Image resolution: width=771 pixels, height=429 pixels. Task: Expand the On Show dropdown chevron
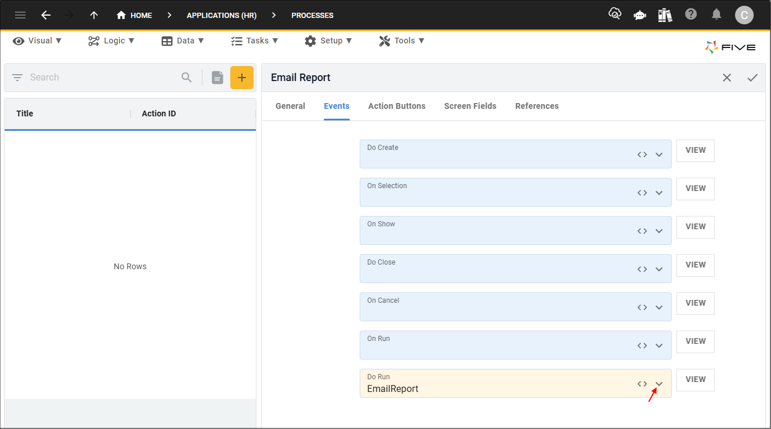click(659, 231)
